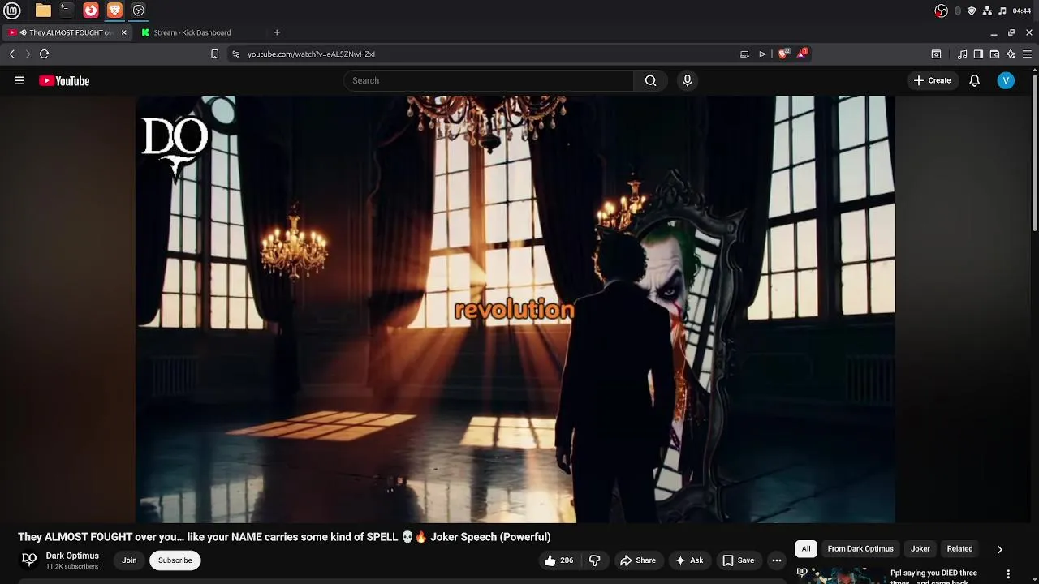The width and height of the screenshot is (1039, 584).
Task: Go forward with browser forward arrow
Action: click(28, 54)
